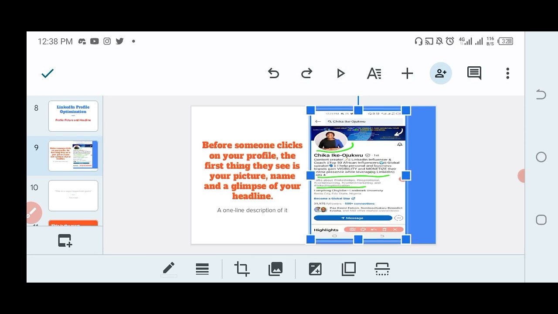558x314 pixels.
Task: Tap the cast screen status icon
Action: coord(429,41)
